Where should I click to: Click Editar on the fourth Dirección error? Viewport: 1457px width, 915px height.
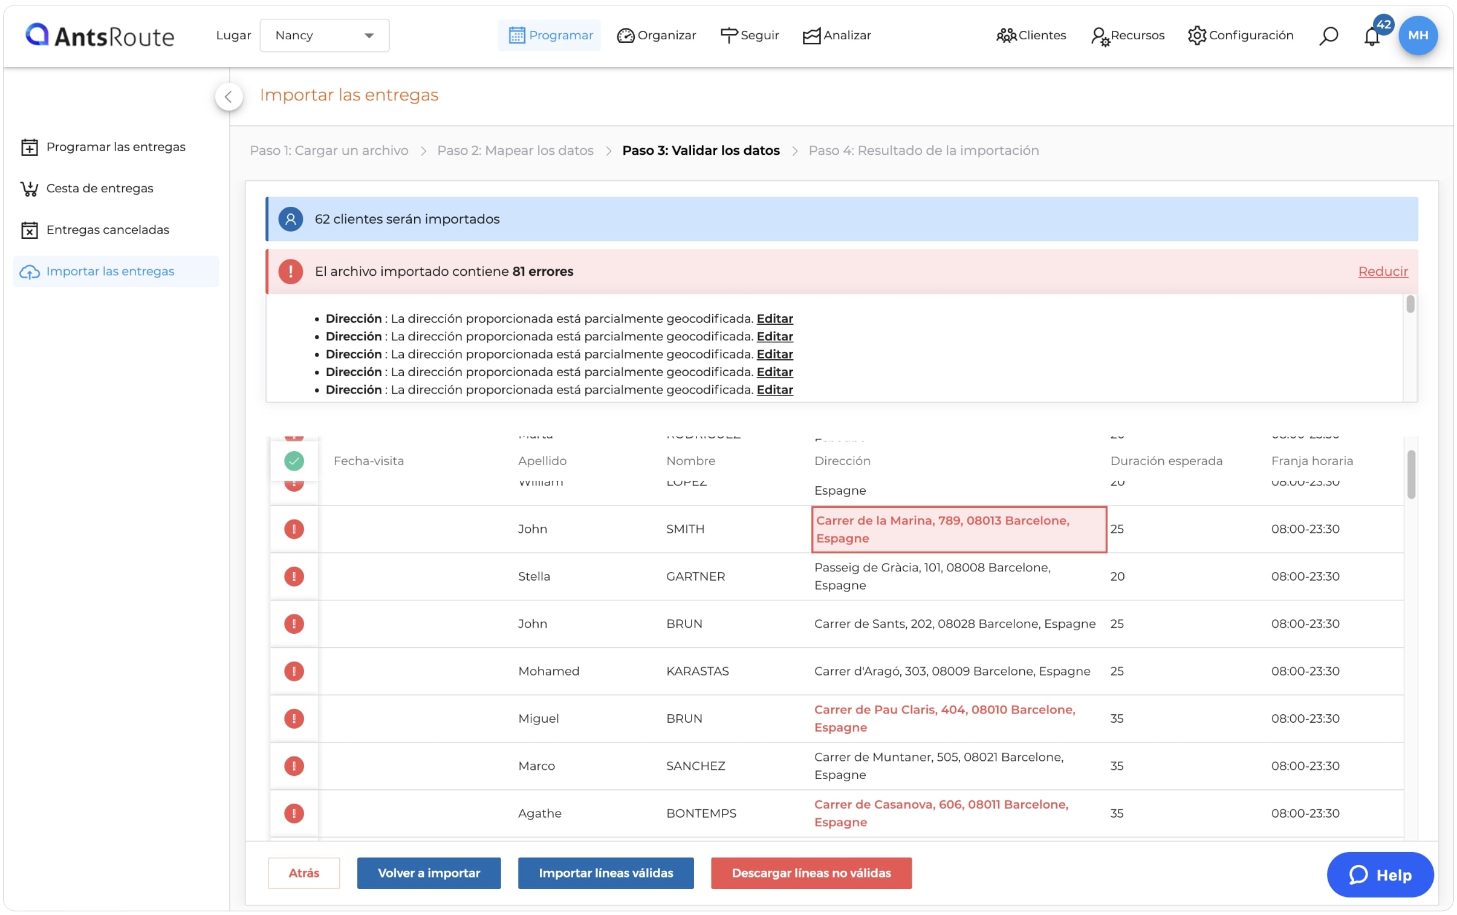[x=775, y=371]
